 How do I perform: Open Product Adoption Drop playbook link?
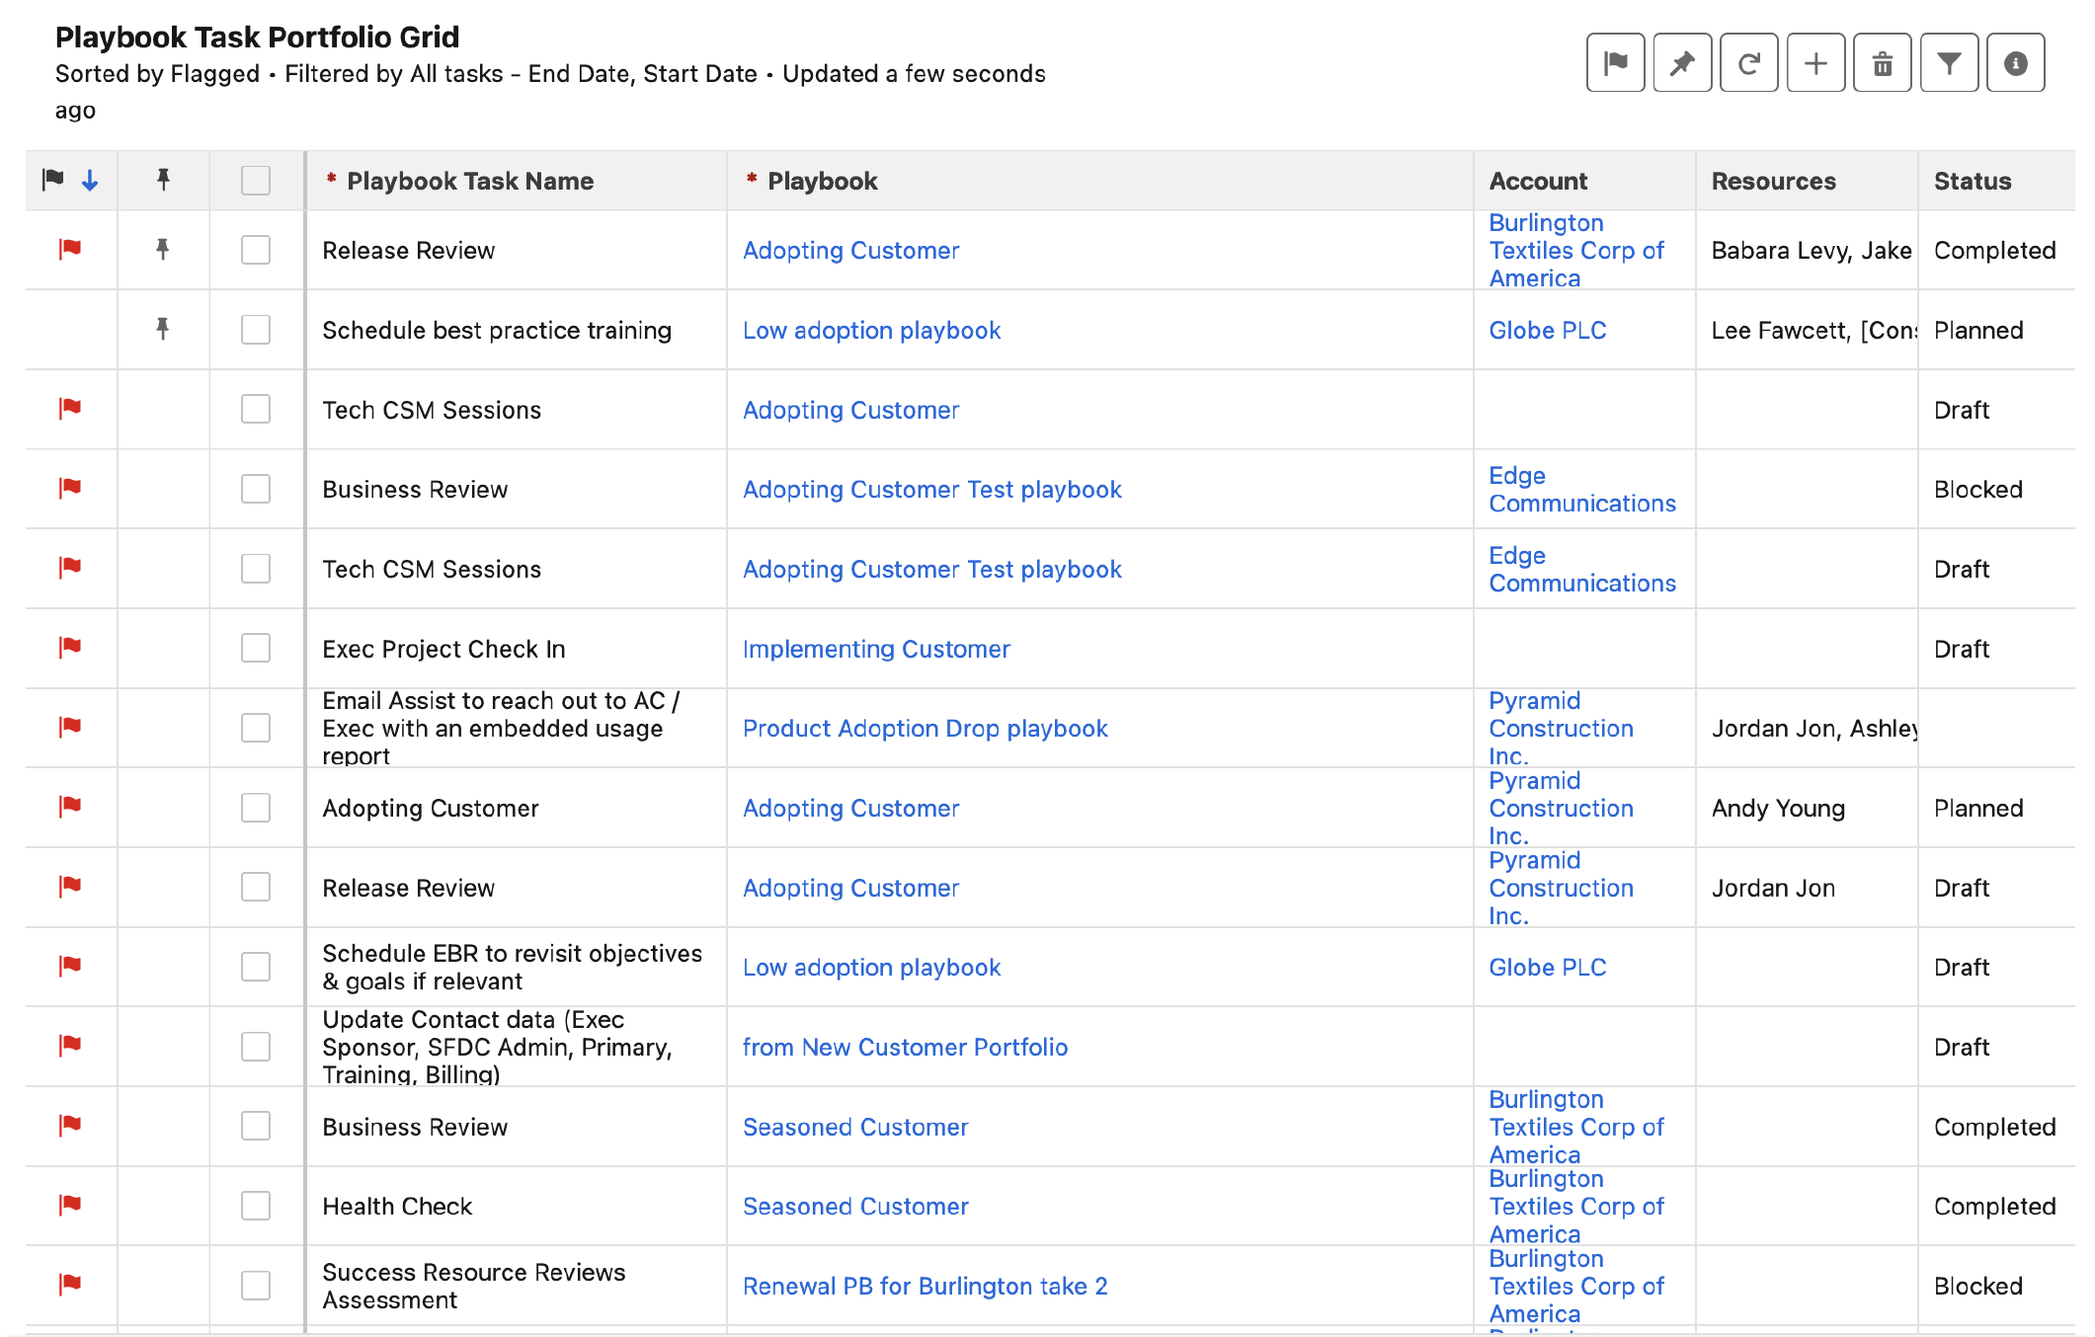tap(925, 728)
